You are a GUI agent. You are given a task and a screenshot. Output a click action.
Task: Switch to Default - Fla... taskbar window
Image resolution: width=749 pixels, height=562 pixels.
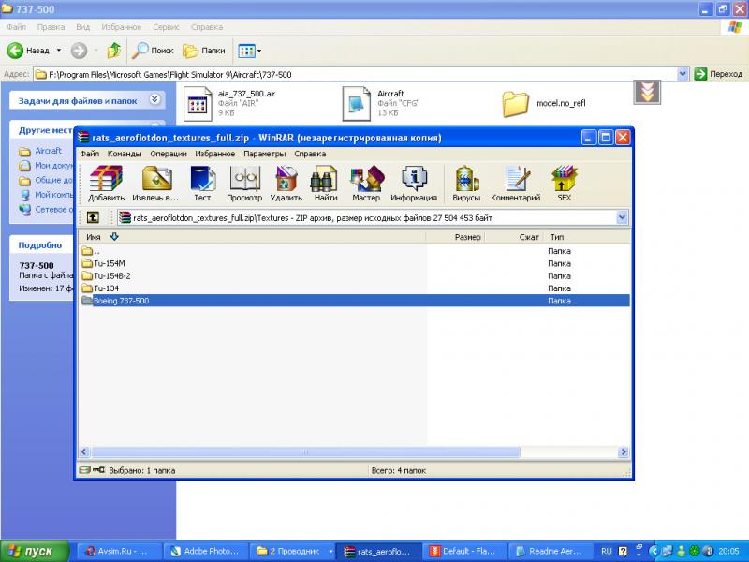click(x=464, y=551)
